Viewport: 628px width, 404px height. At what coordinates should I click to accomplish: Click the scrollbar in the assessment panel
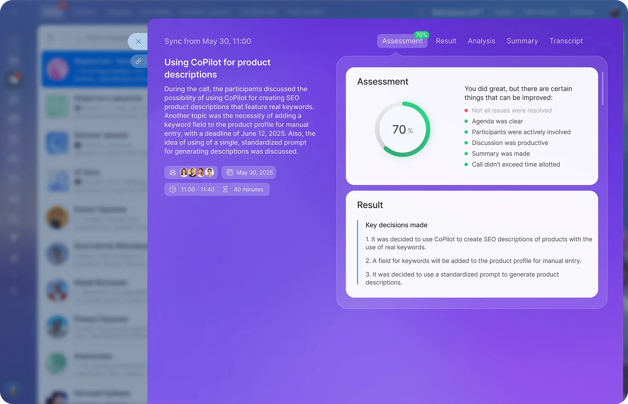point(602,89)
